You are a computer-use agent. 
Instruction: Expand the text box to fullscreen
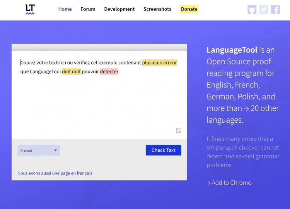(x=179, y=130)
